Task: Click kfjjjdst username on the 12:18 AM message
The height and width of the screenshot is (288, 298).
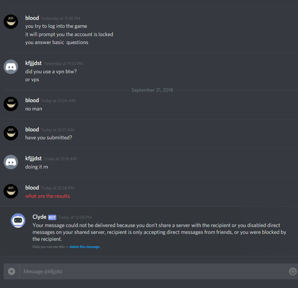Action: pos(34,158)
